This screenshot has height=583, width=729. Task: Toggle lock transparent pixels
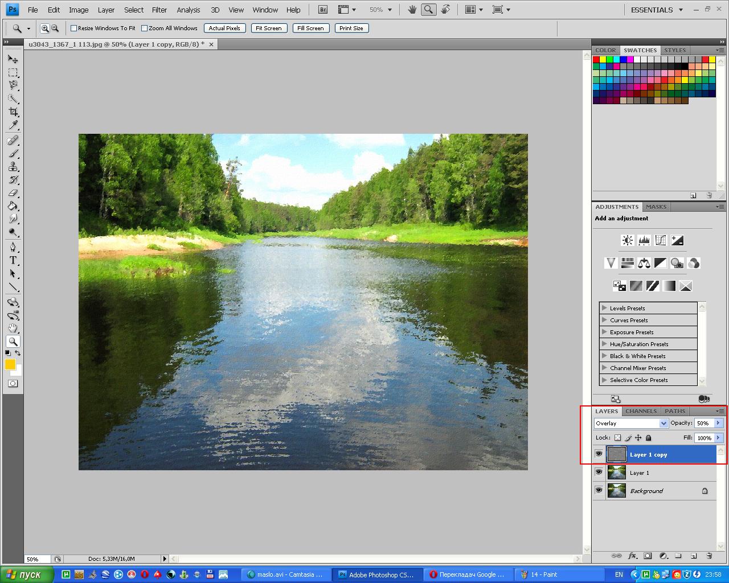[x=617, y=438]
